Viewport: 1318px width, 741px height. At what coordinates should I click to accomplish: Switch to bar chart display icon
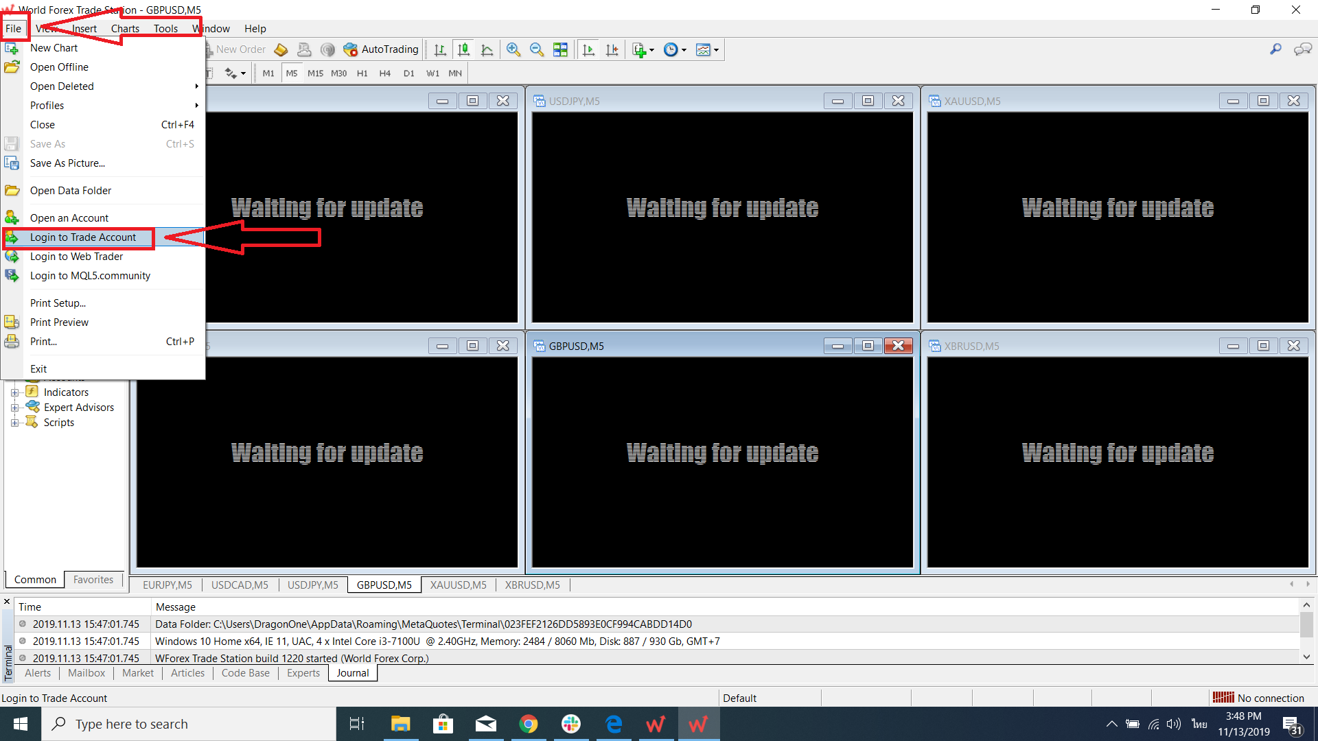[x=440, y=49]
